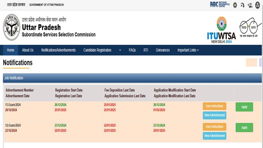Open the Grievances menu item
This screenshot has width=263, height=148.
click(163, 50)
